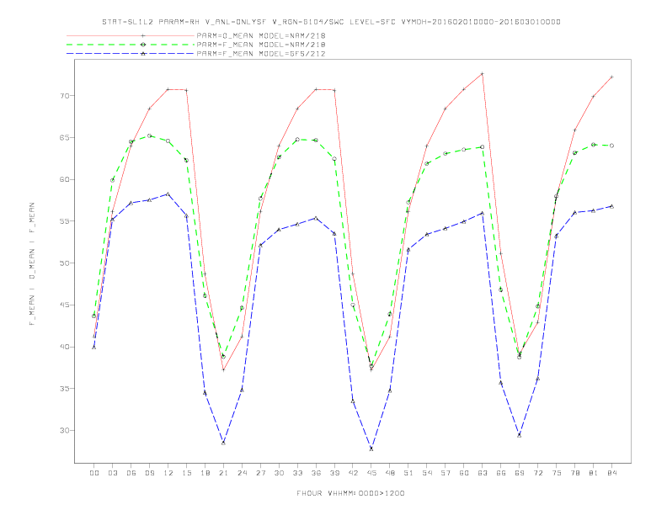Click y-axis tick value 45

[64, 305]
